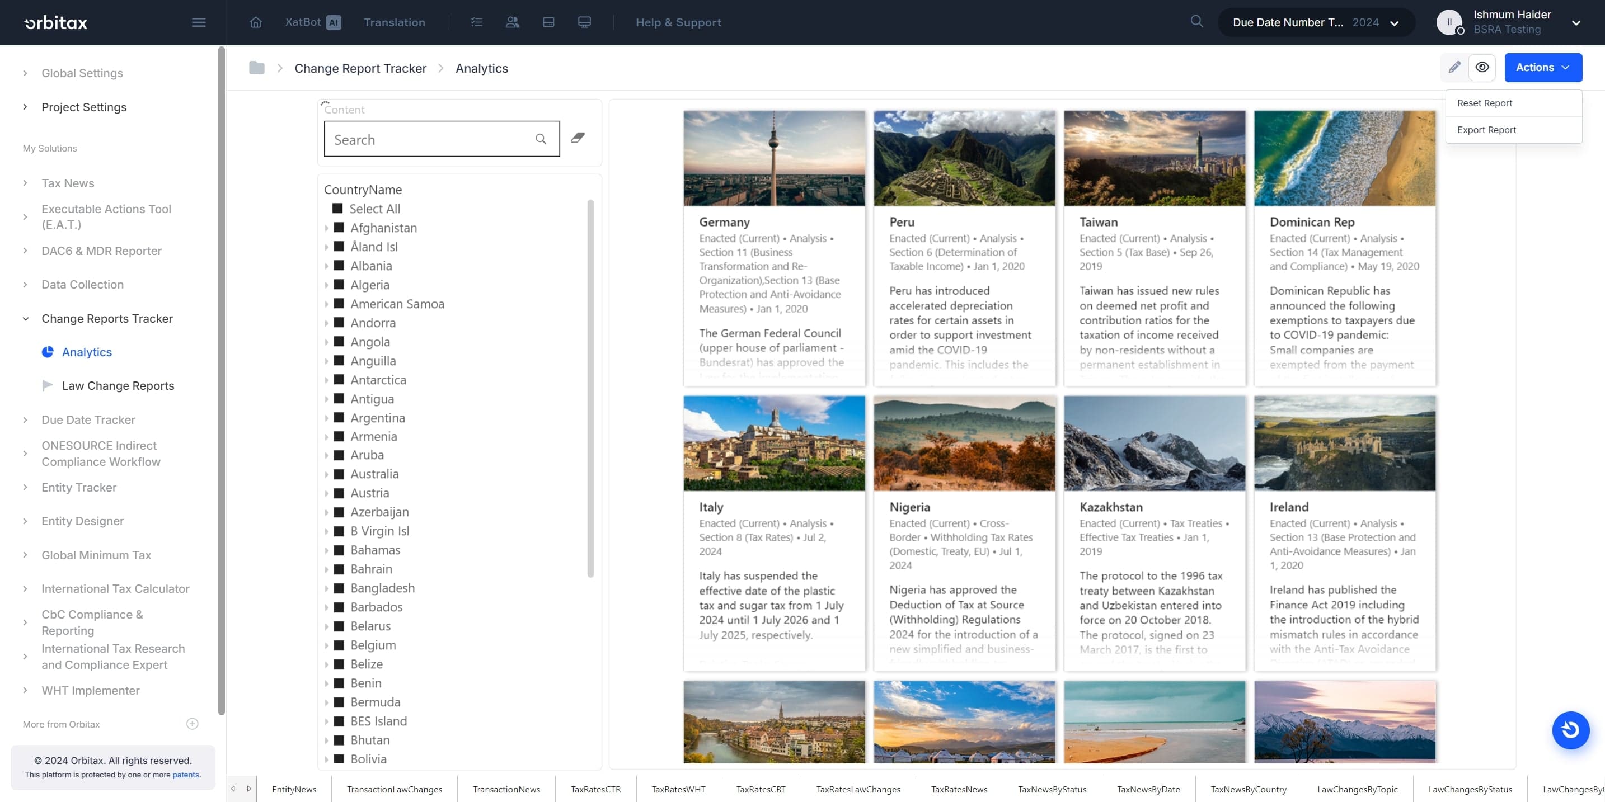Switch to the EntityNews tab
This screenshot has width=1605, height=802.
click(294, 789)
